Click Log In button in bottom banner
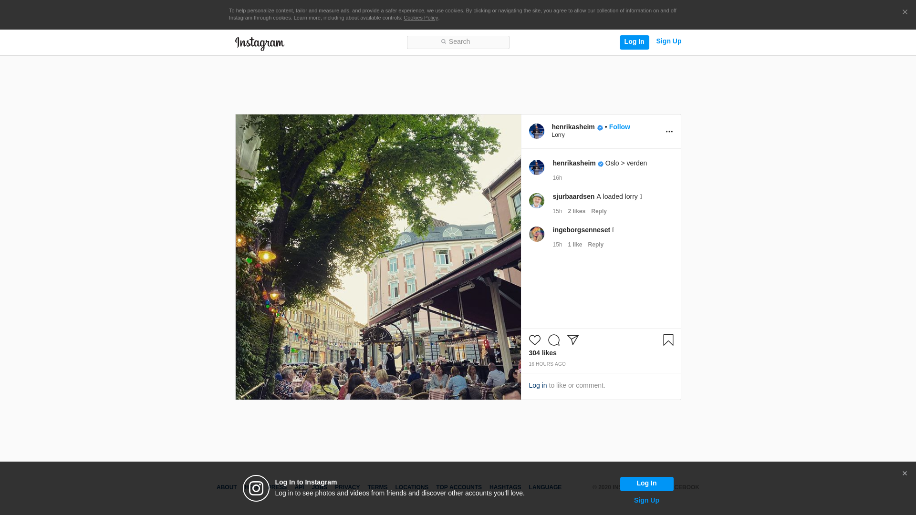The height and width of the screenshot is (515, 916). (x=646, y=484)
